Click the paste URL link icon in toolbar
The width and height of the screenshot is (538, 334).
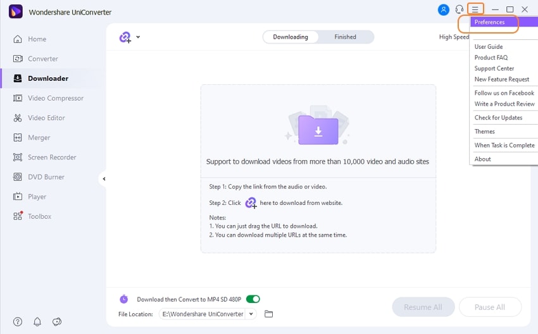[125, 37]
